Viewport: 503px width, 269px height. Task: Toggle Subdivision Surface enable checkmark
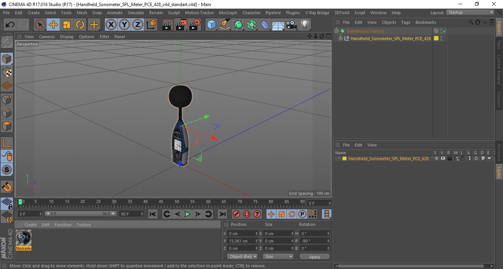tap(445, 31)
